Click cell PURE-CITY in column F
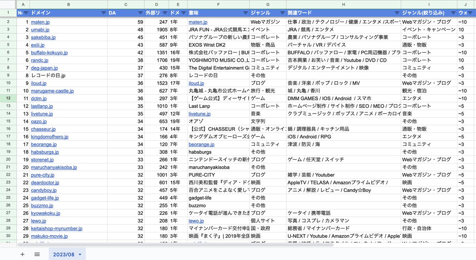This screenshot has height=260, width=476. coord(219,175)
